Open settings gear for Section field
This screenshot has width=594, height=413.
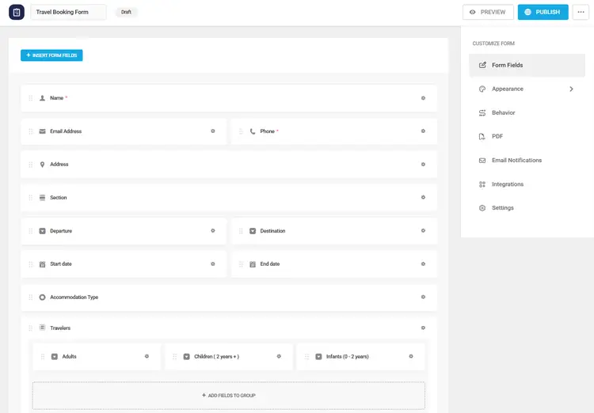(x=423, y=197)
